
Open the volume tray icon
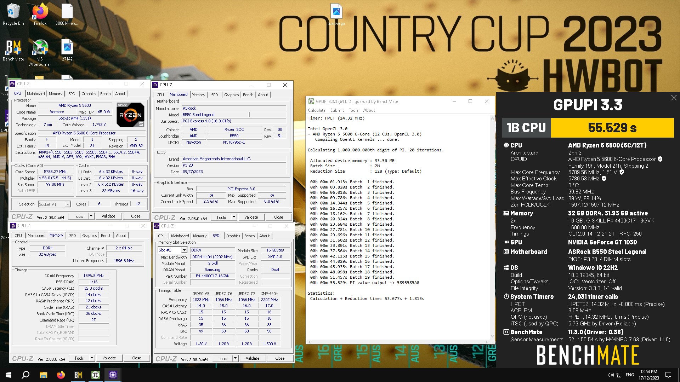[x=611, y=375]
